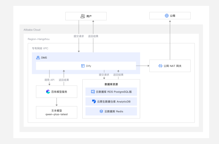Click the RDS PostgreSQL database icon
The height and width of the screenshot is (144, 219).
tap(93, 92)
